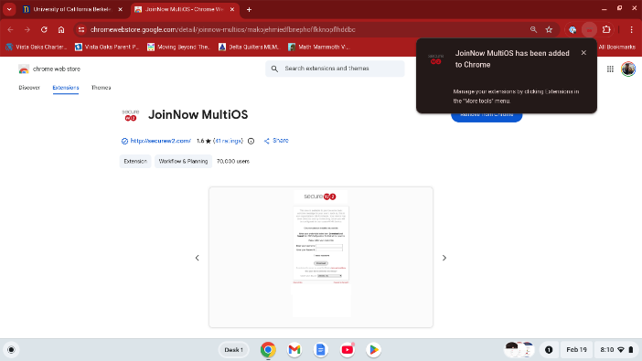Open Vista Oaks Parent P... bookmark
The image size is (642, 361).
(x=106, y=48)
